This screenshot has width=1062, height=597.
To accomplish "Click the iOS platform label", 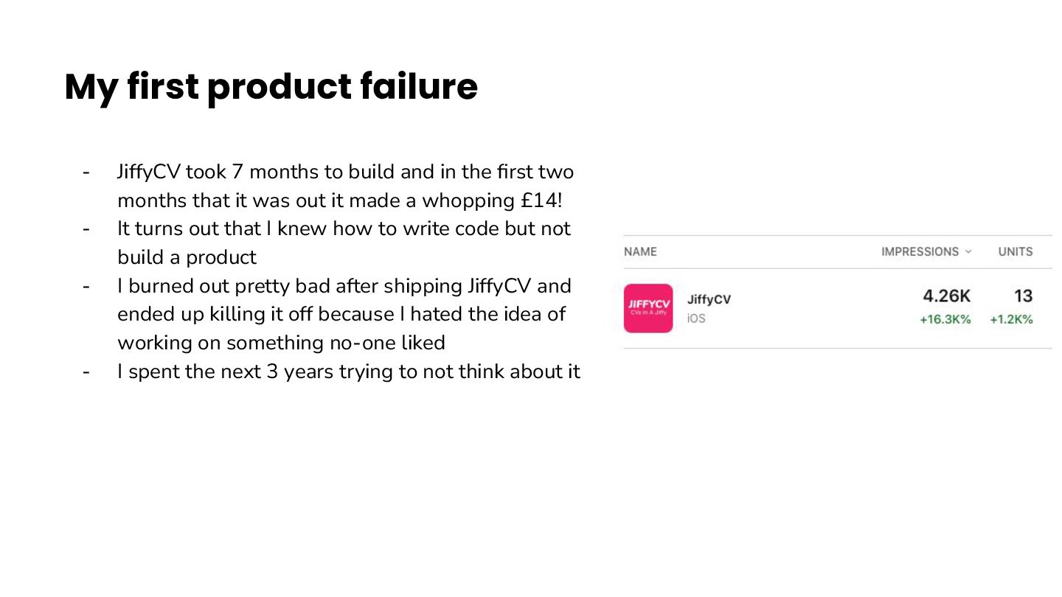I will [696, 318].
